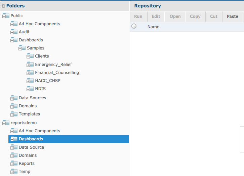Select the Emergency_Relief folder label
Screen dimensions: 244x176
pyautogui.click(x=53, y=65)
